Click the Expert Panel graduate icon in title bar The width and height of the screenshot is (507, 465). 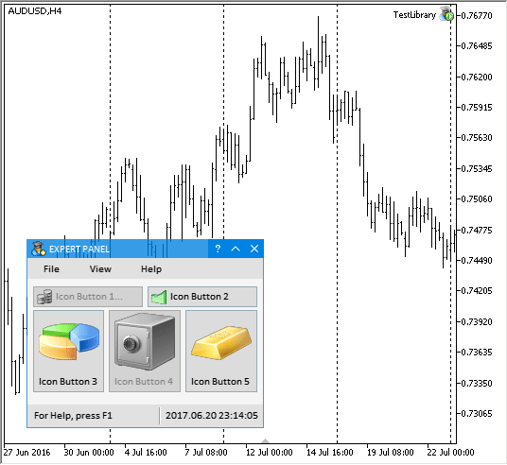point(39,250)
